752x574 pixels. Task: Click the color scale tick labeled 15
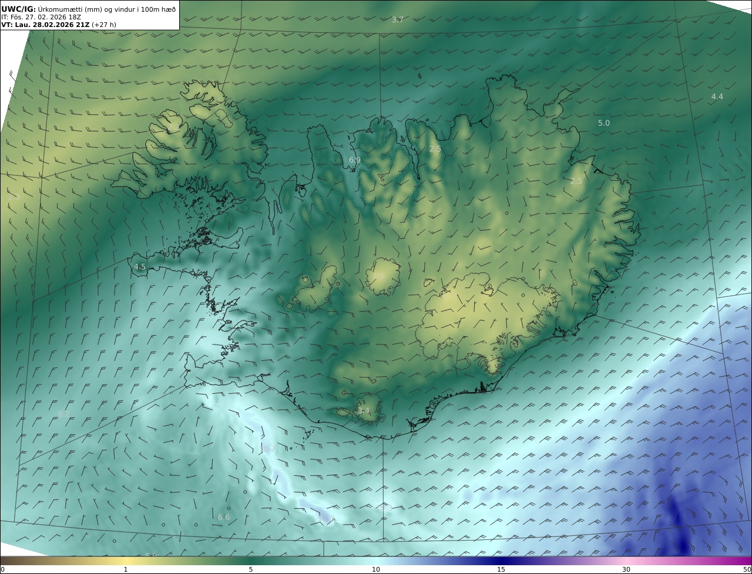pos(501,570)
